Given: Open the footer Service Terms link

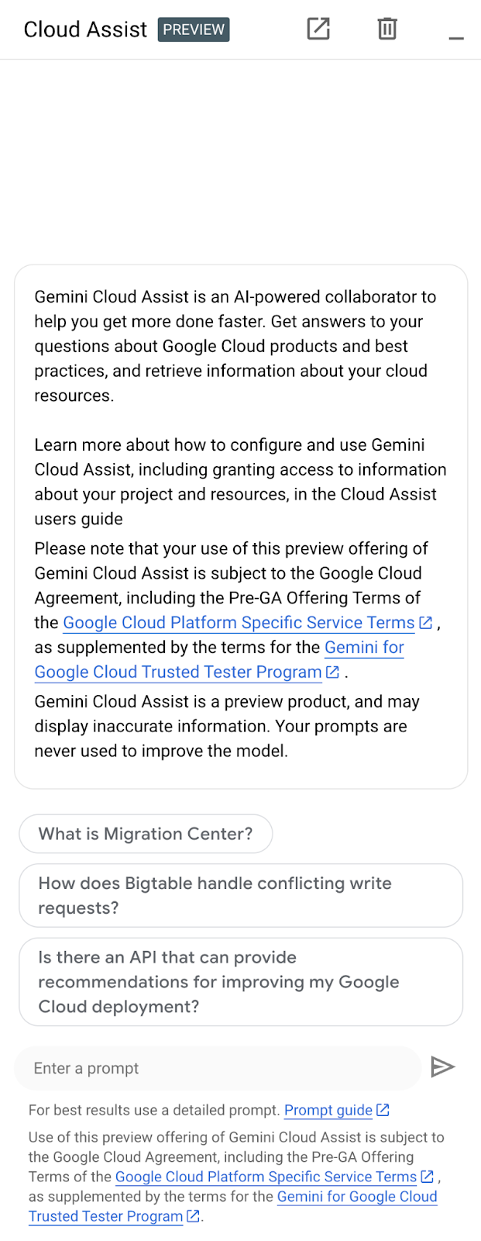Looking at the screenshot, I should (x=267, y=1177).
